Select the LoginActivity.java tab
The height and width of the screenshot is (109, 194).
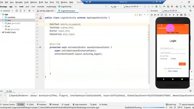tap(68, 11)
